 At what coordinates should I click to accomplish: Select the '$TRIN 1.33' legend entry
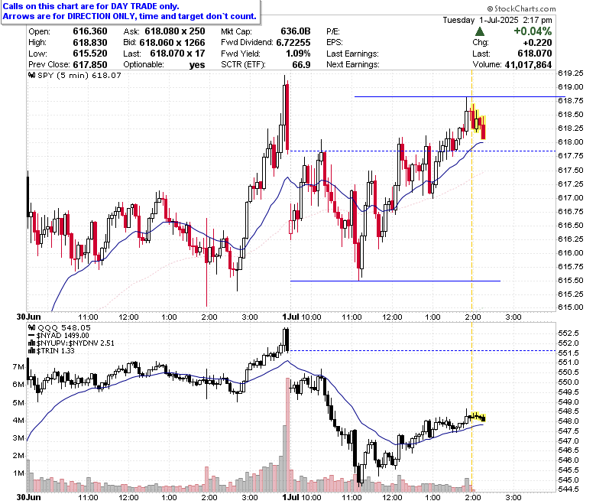tap(56, 351)
